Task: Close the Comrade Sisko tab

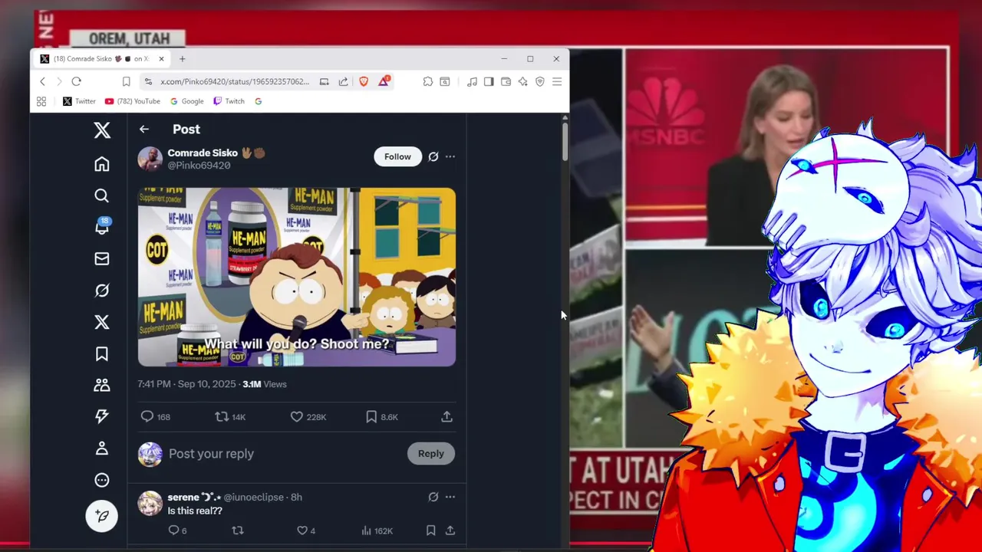Action: (x=161, y=59)
